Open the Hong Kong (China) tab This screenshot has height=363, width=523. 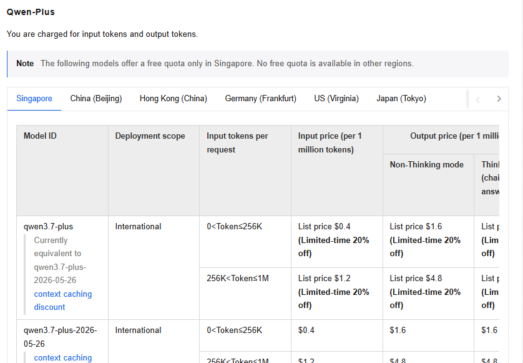pyautogui.click(x=174, y=99)
